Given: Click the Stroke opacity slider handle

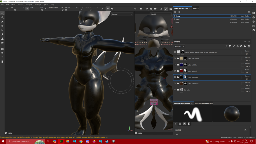Looking at the screenshot, I should coord(63,10).
